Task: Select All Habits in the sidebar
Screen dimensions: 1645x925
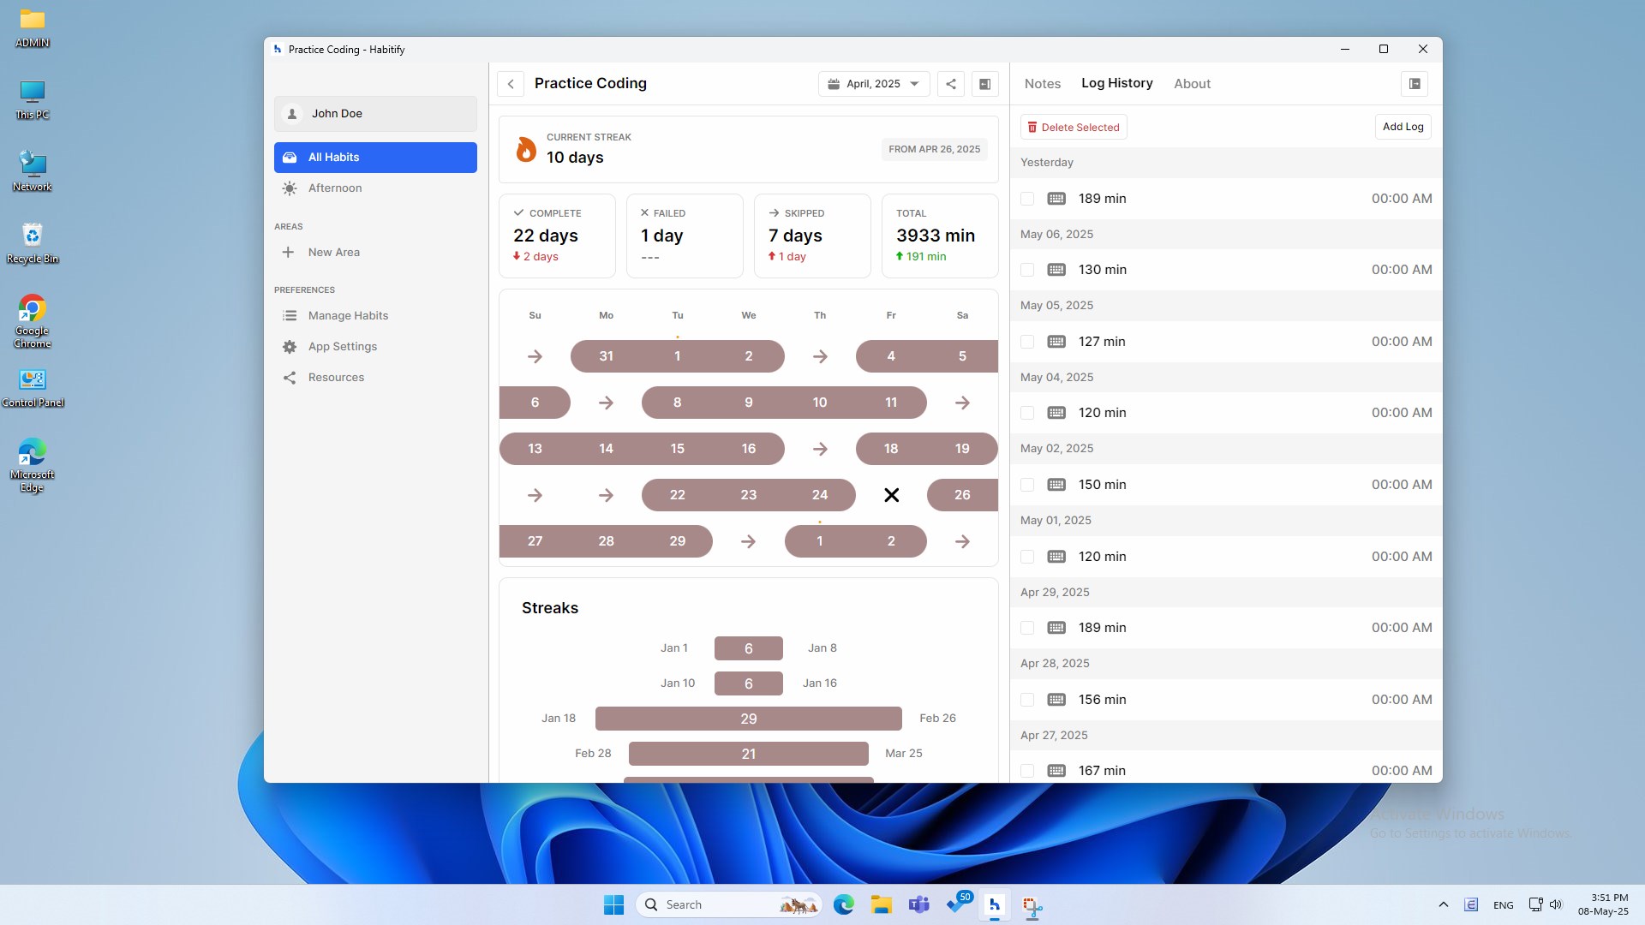Action: pyautogui.click(x=375, y=158)
